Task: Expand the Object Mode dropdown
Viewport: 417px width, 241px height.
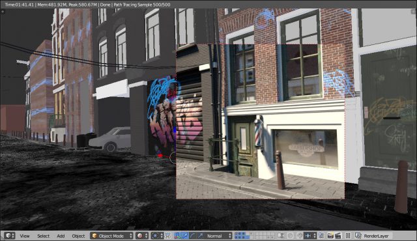Action: (111, 236)
